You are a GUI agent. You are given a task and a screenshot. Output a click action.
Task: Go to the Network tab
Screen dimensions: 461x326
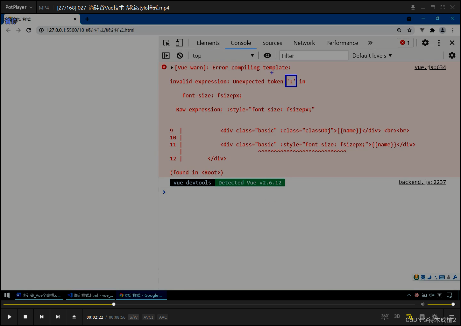coord(304,43)
